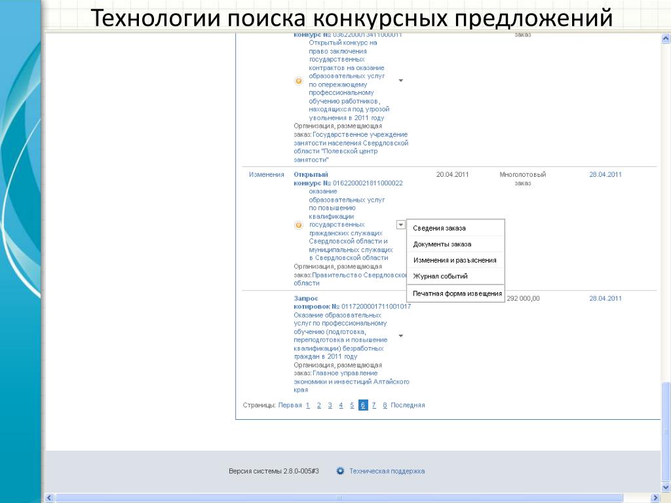The image size is (671, 503).
Task: Click the vertical scrollbar thumb
Action: [666, 432]
